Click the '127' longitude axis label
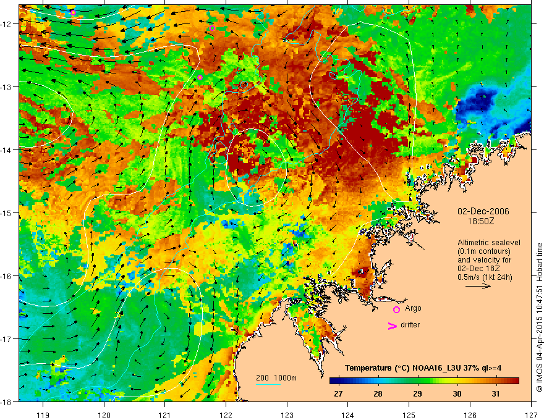544x420 pixels. click(531, 415)
